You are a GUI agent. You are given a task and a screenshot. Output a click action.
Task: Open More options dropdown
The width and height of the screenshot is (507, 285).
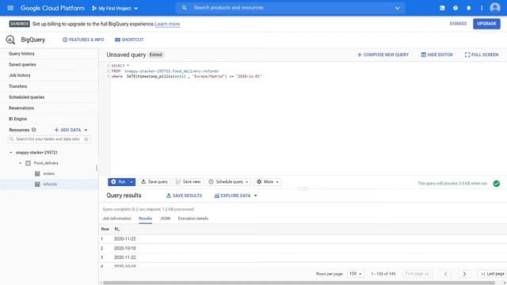pos(268,182)
